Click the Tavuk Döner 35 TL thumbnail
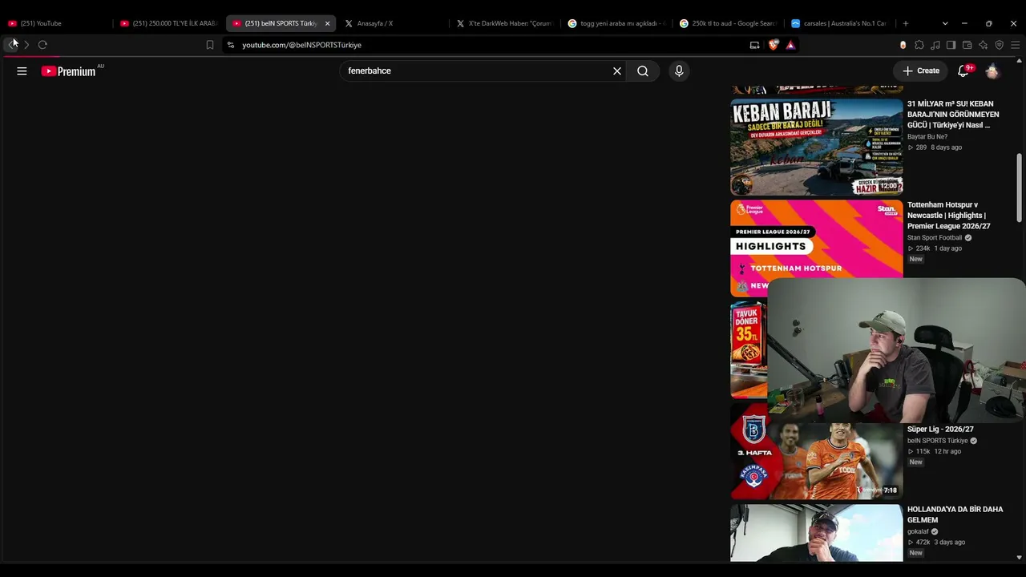Screen dimensions: 1026x577 click(x=749, y=349)
